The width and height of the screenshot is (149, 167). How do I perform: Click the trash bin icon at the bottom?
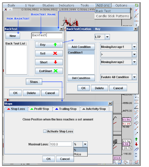131,162
